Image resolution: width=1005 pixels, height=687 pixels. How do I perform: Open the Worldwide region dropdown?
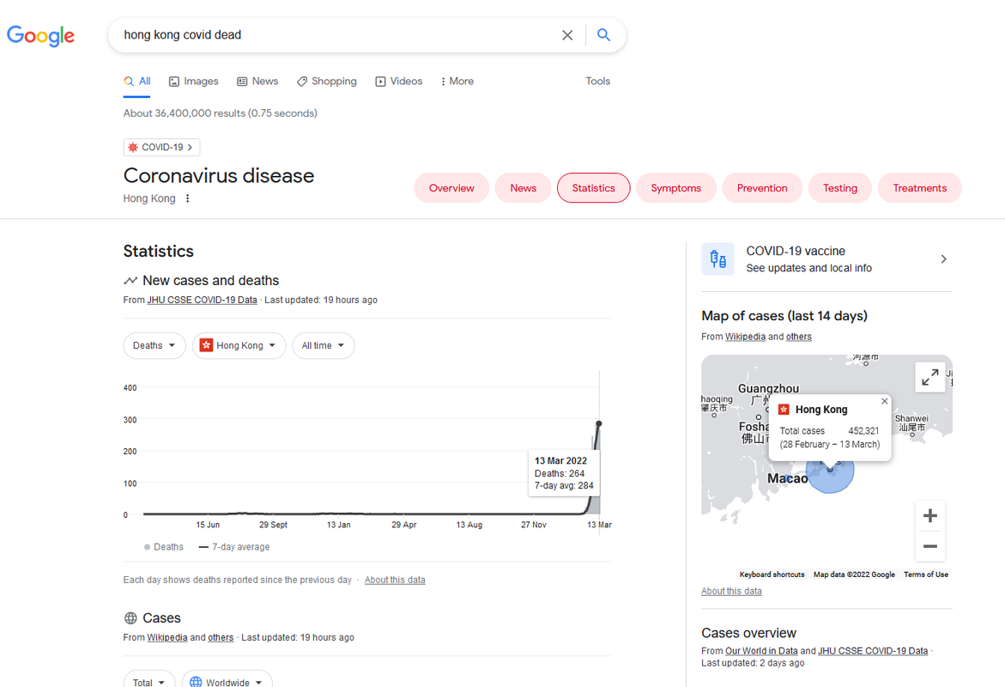click(227, 681)
